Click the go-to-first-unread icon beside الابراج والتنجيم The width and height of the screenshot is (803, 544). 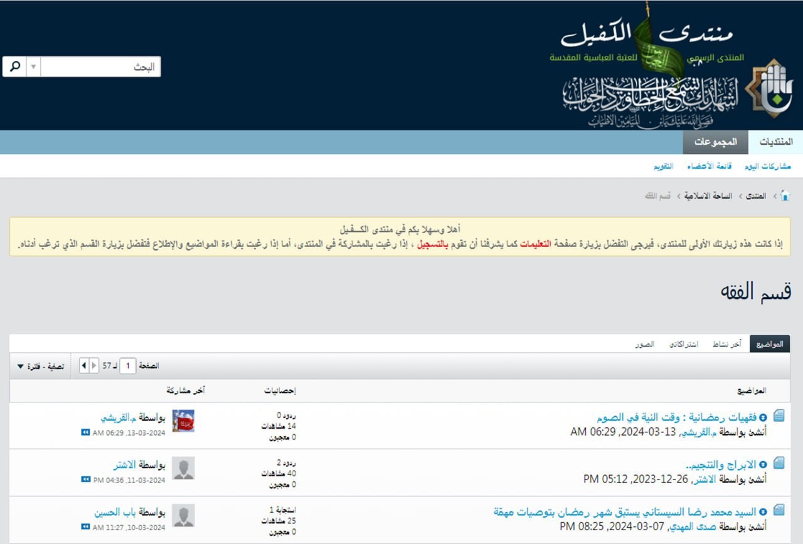(x=763, y=464)
